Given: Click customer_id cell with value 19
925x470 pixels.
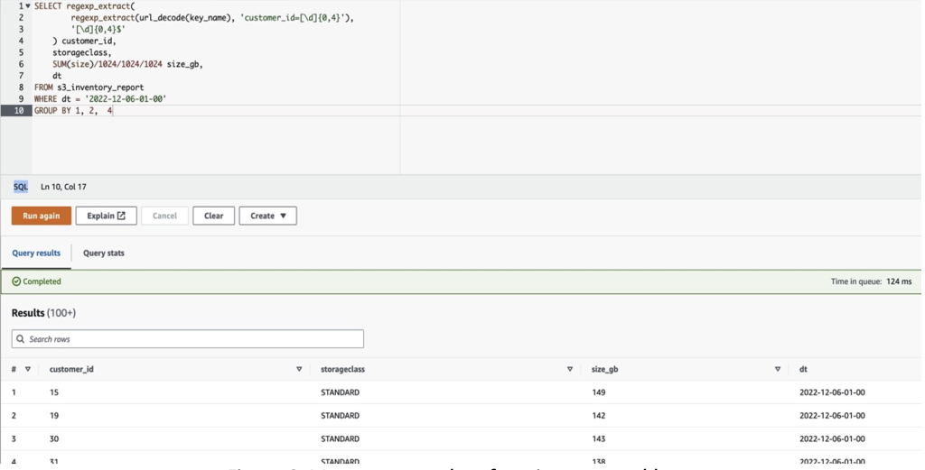Looking at the screenshot, I should 54,415.
